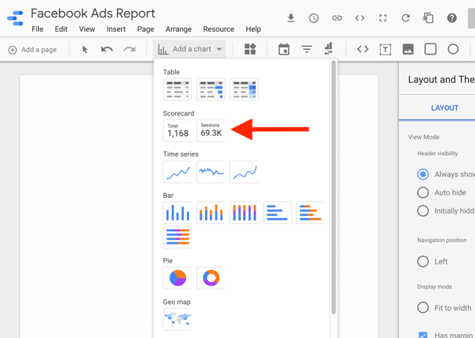Add a horizontal bar chart

pos(278,213)
